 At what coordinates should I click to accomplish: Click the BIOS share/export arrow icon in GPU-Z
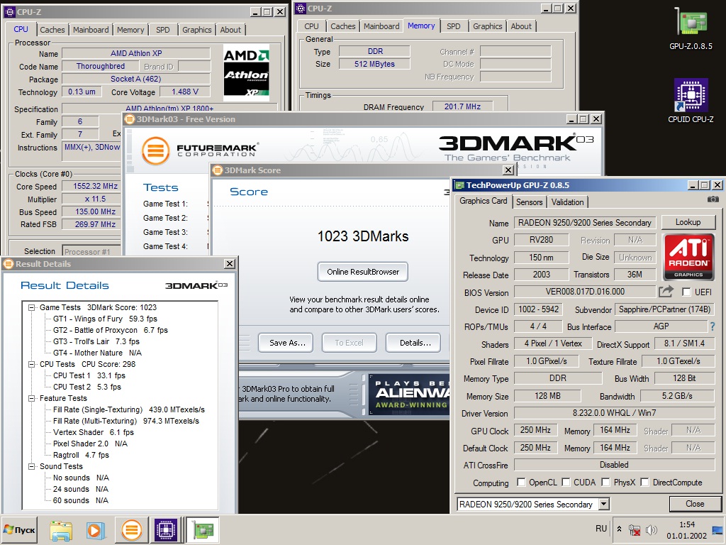[666, 292]
